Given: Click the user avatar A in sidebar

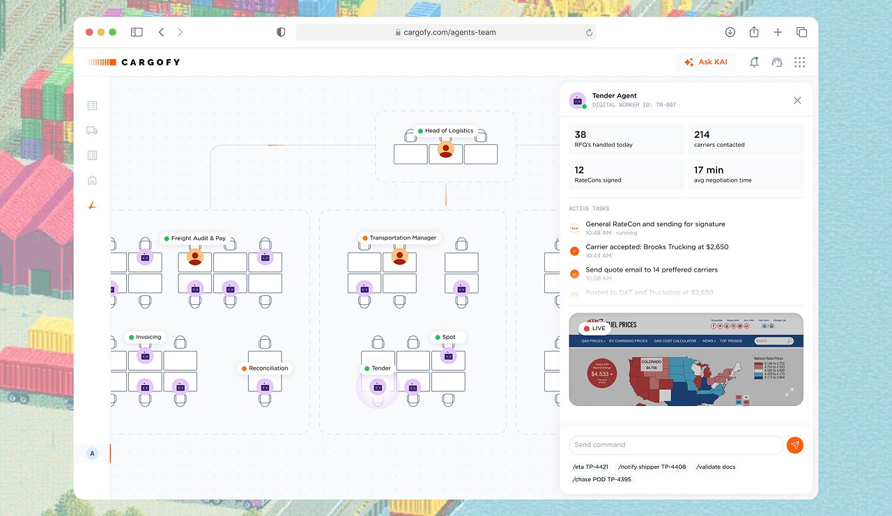Looking at the screenshot, I should [92, 453].
